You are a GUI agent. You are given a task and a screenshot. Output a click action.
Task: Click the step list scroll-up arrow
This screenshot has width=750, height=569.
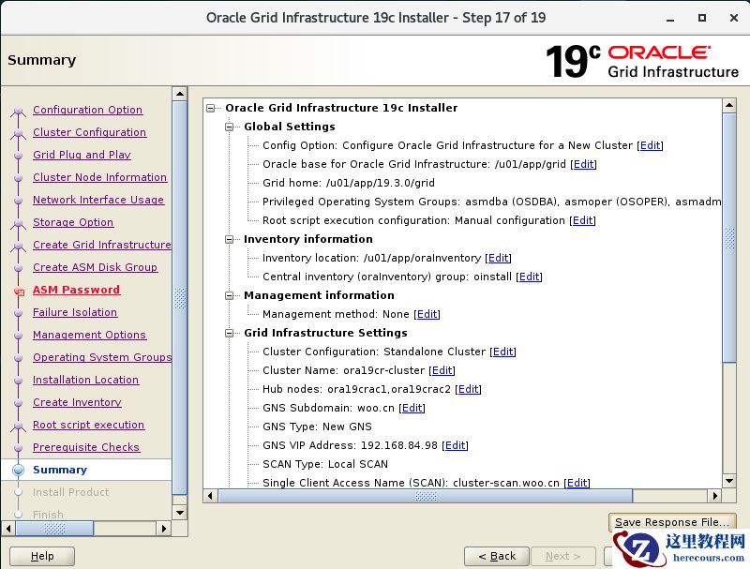click(180, 94)
